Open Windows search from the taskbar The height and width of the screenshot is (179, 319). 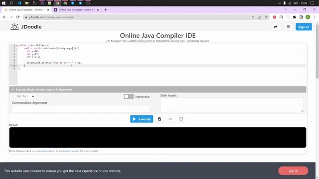11,3
